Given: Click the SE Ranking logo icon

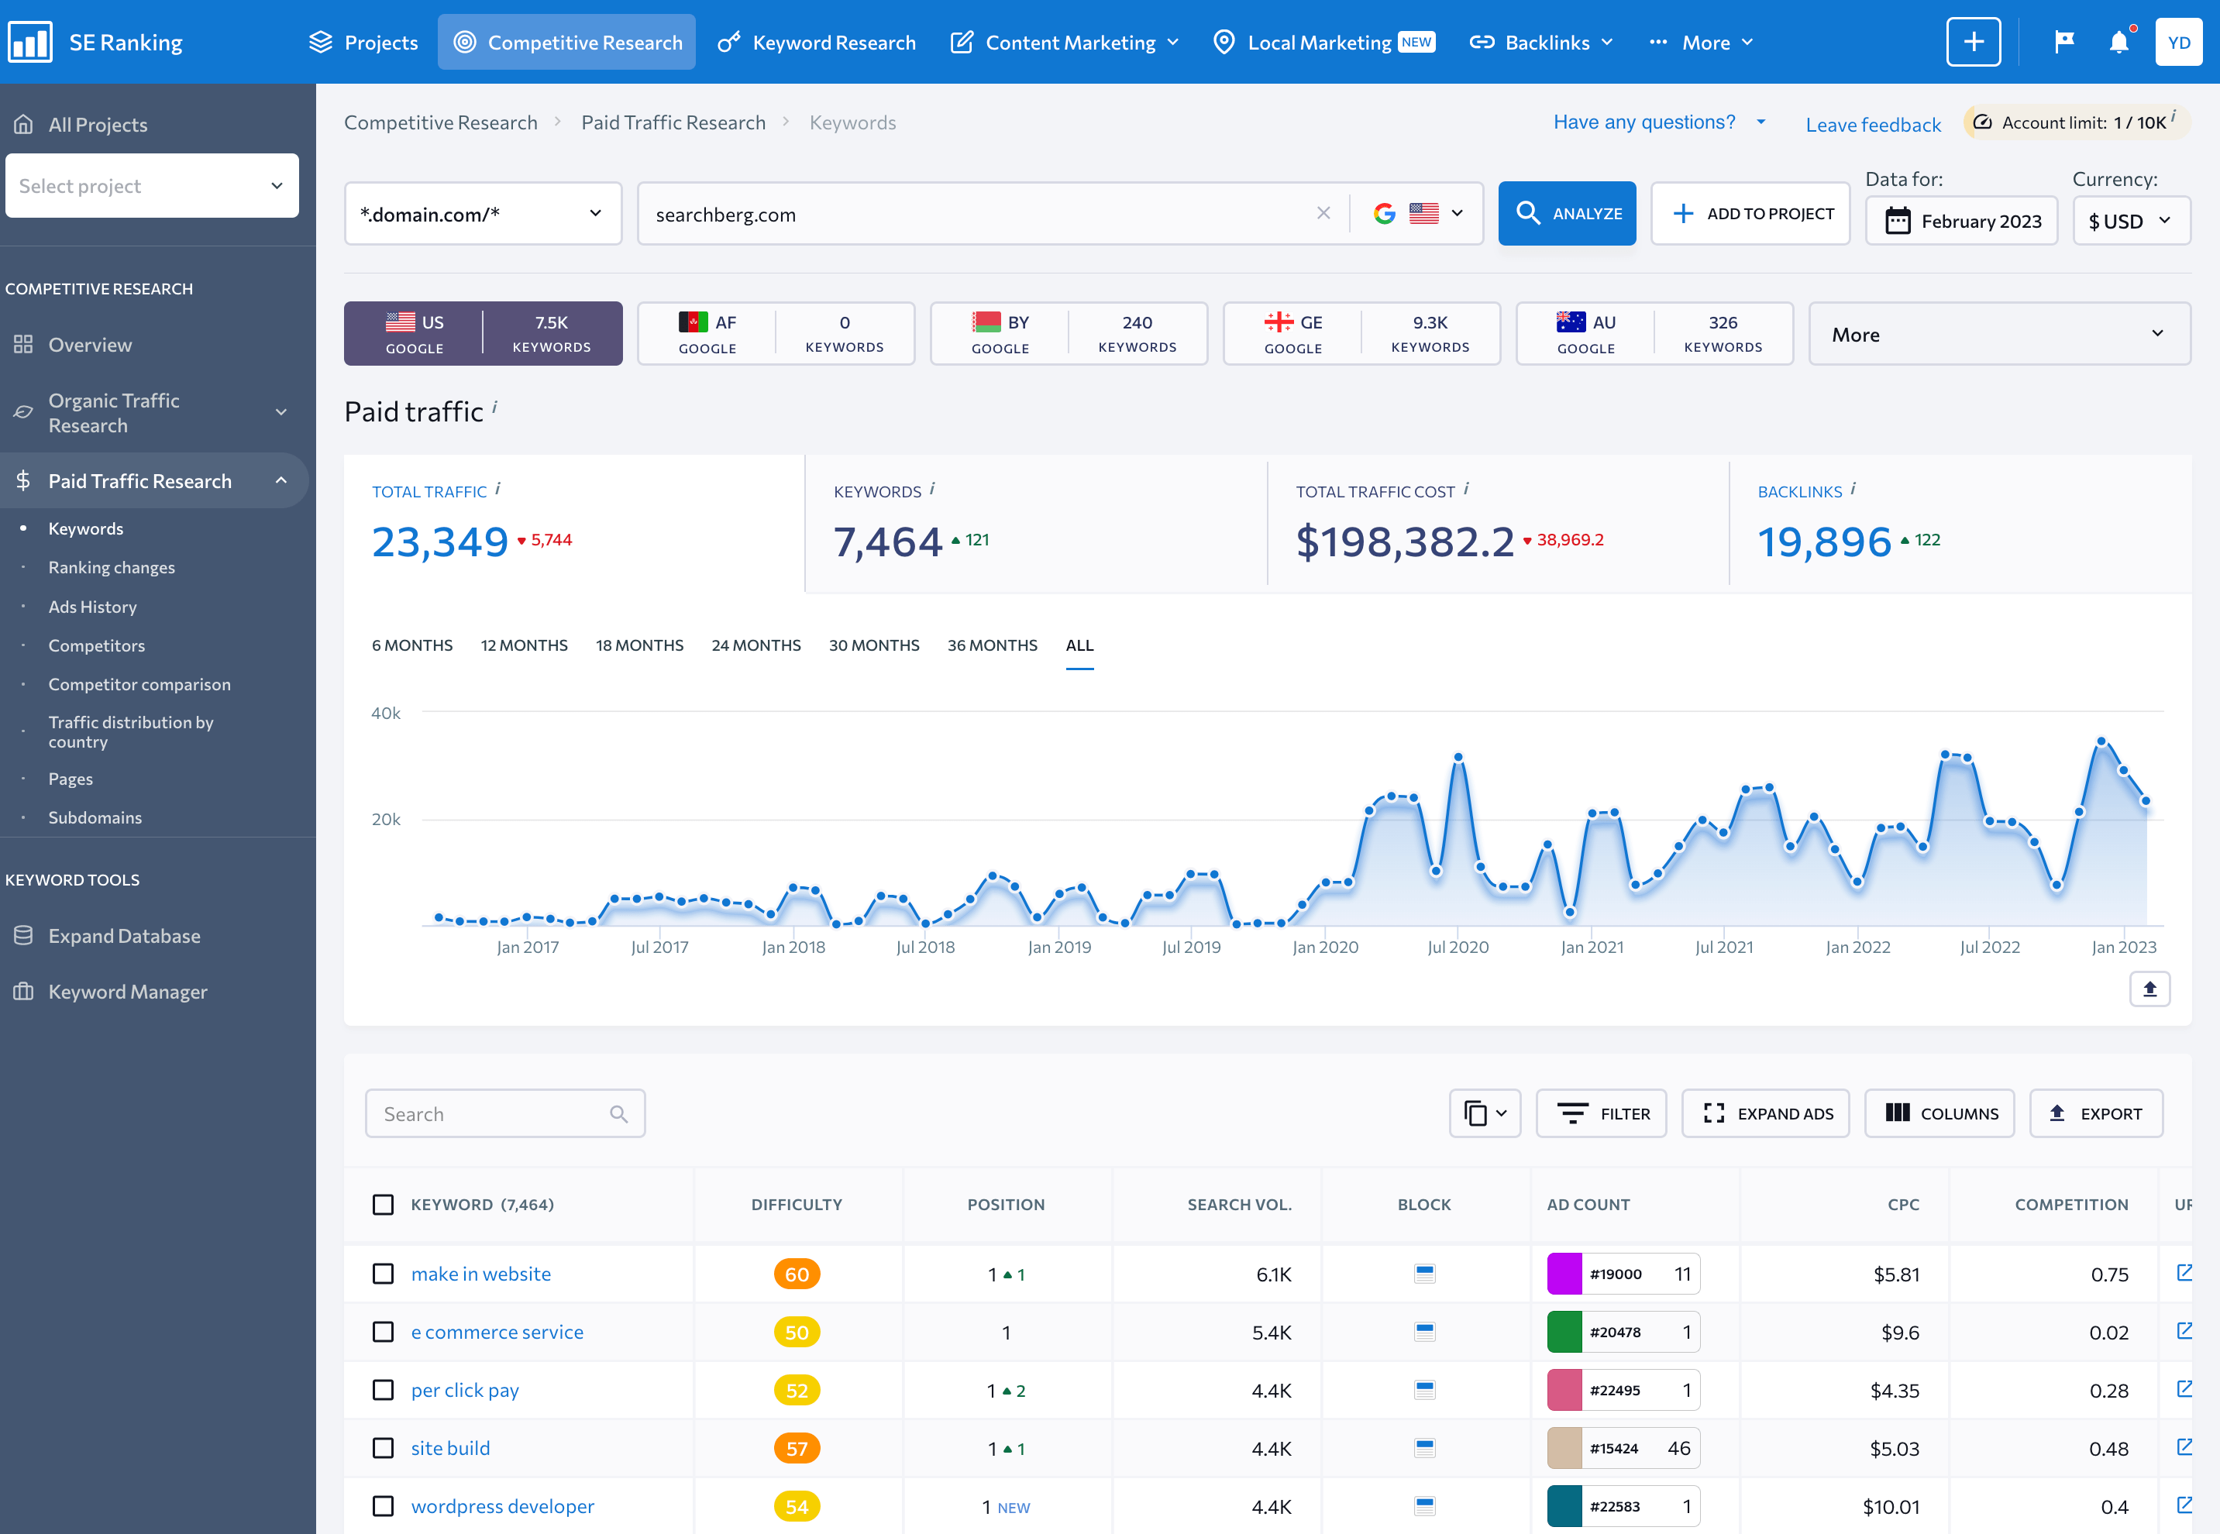Looking at the screenshot, I should point(29,41).
